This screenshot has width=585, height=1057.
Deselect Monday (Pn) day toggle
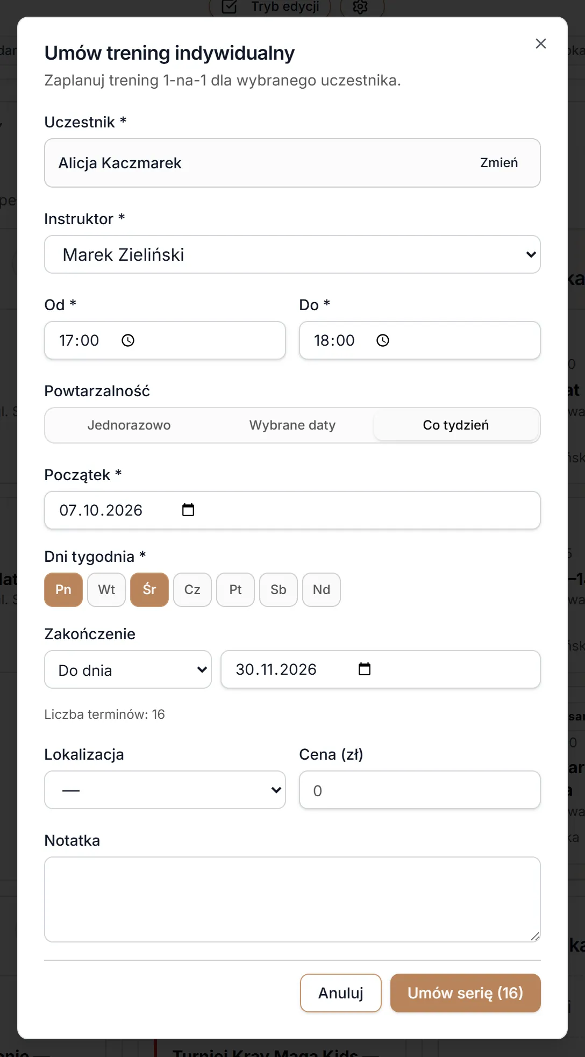click(63, 590)
